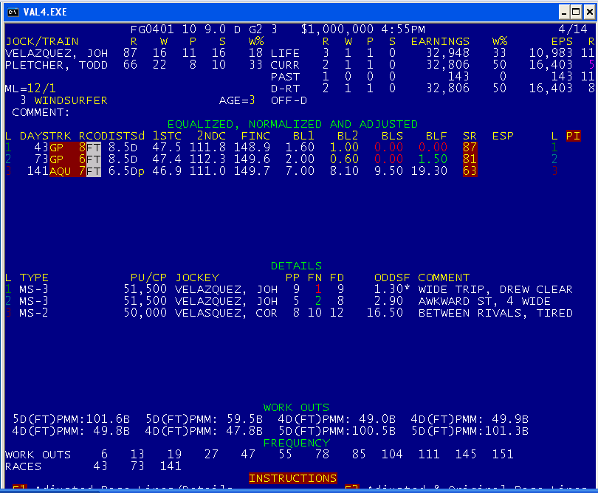Click the 1STC column header
Viewport: 598px width, 493px height.
(x=167, y=136)
